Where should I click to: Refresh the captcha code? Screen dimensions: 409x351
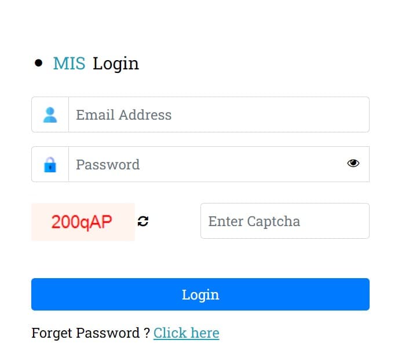[143, 221]
